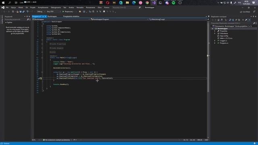Switch to the Przeglądarka obiektów tab
Screen dimensions: 258x145
click(71, 17)
